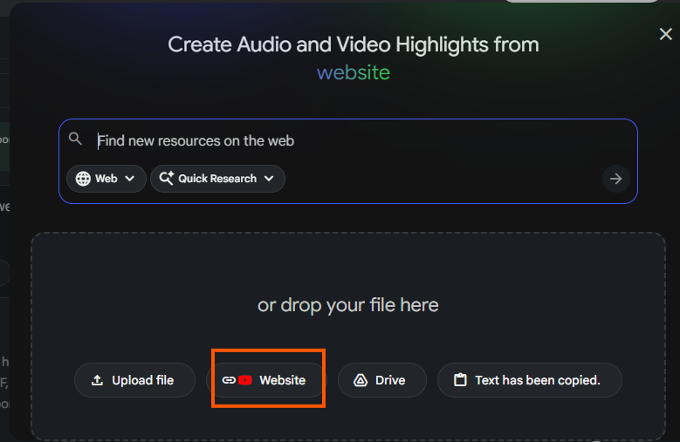Click the chain link icon
The height and width of the screenshot is (442, 680).
[x=229, y=380]
